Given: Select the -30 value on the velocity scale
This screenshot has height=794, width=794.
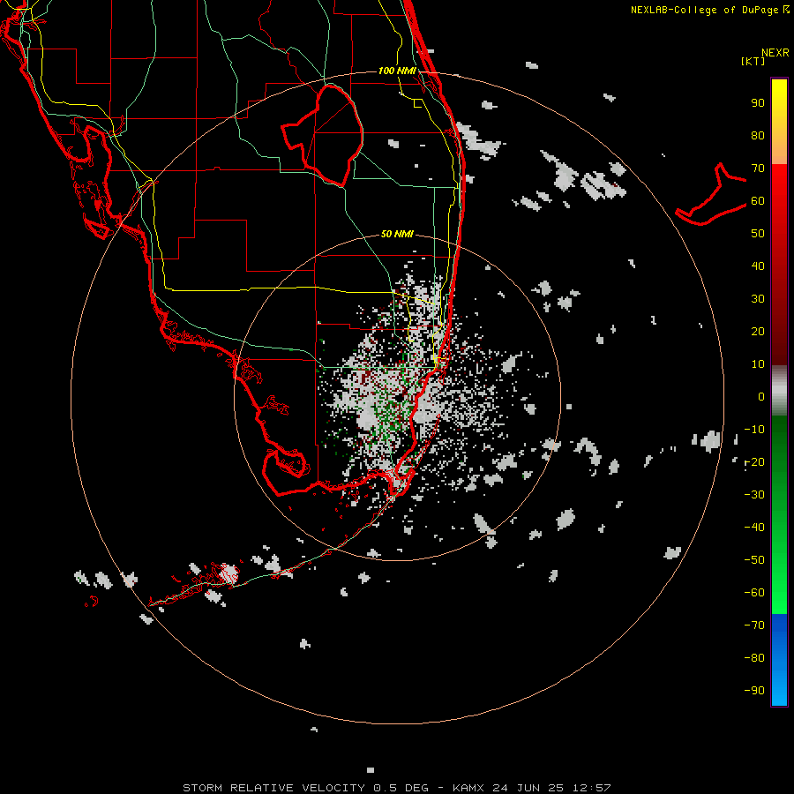Looking at the screenshot, I should 754,495.
